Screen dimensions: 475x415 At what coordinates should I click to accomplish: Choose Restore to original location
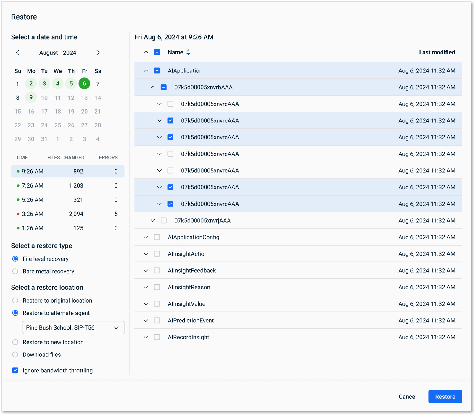click(15, 301)
